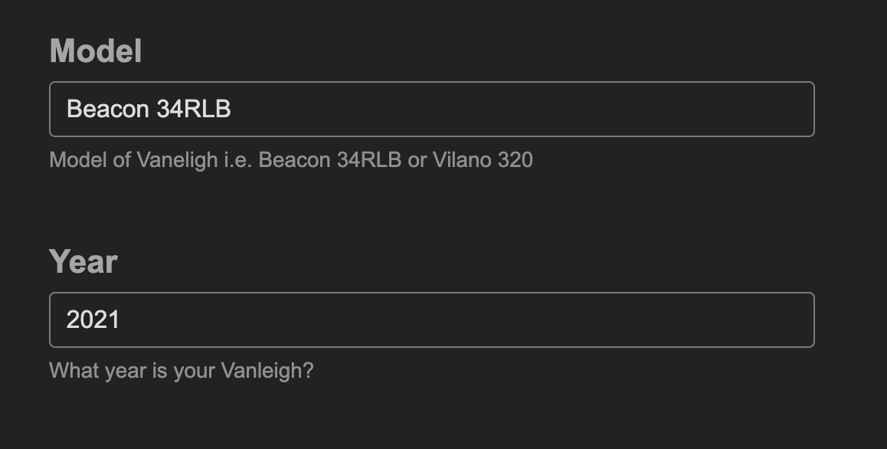Click empty space inside the Model field
The width and height of the screenshot is (887, 449).
(536, 110)
